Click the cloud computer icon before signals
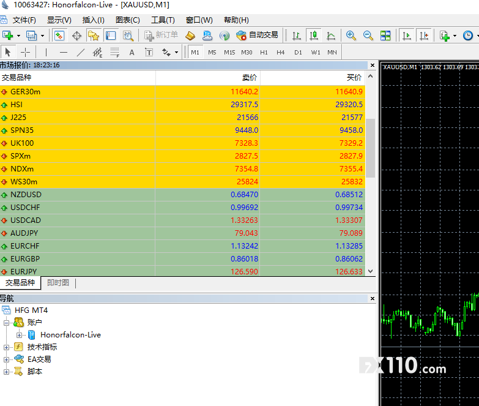The width and height of the screenshot is (479, 406). (207, 36)
